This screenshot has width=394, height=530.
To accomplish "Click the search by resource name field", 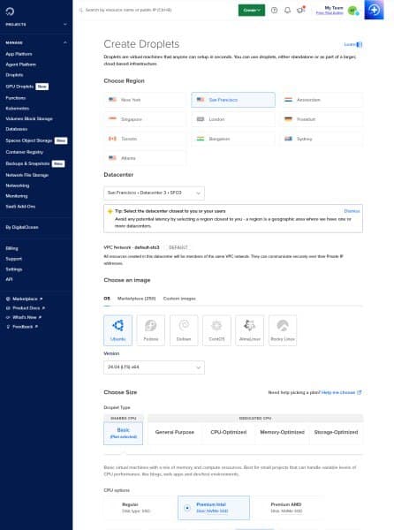I will pos(128,10).
